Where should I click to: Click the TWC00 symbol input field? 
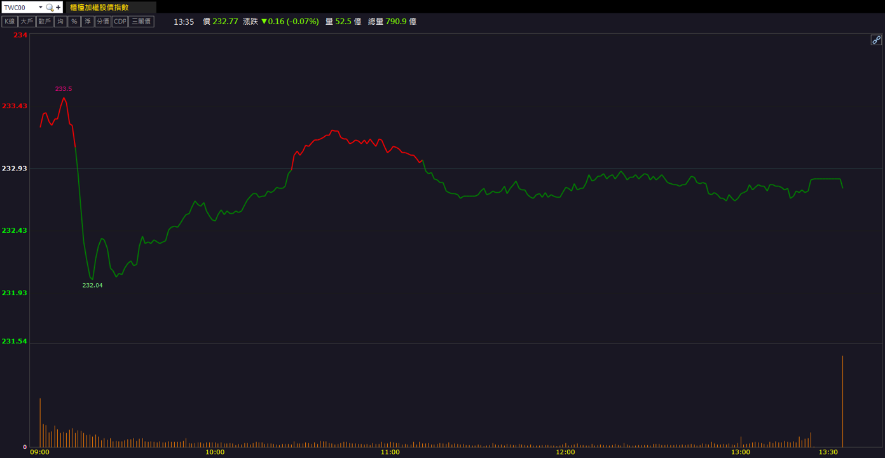(x=20, y=8)
